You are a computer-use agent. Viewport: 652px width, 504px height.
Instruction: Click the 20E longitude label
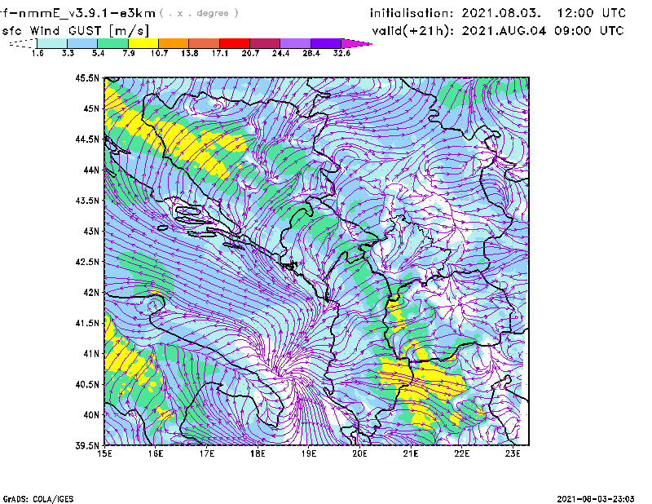(x=359, y=453)
